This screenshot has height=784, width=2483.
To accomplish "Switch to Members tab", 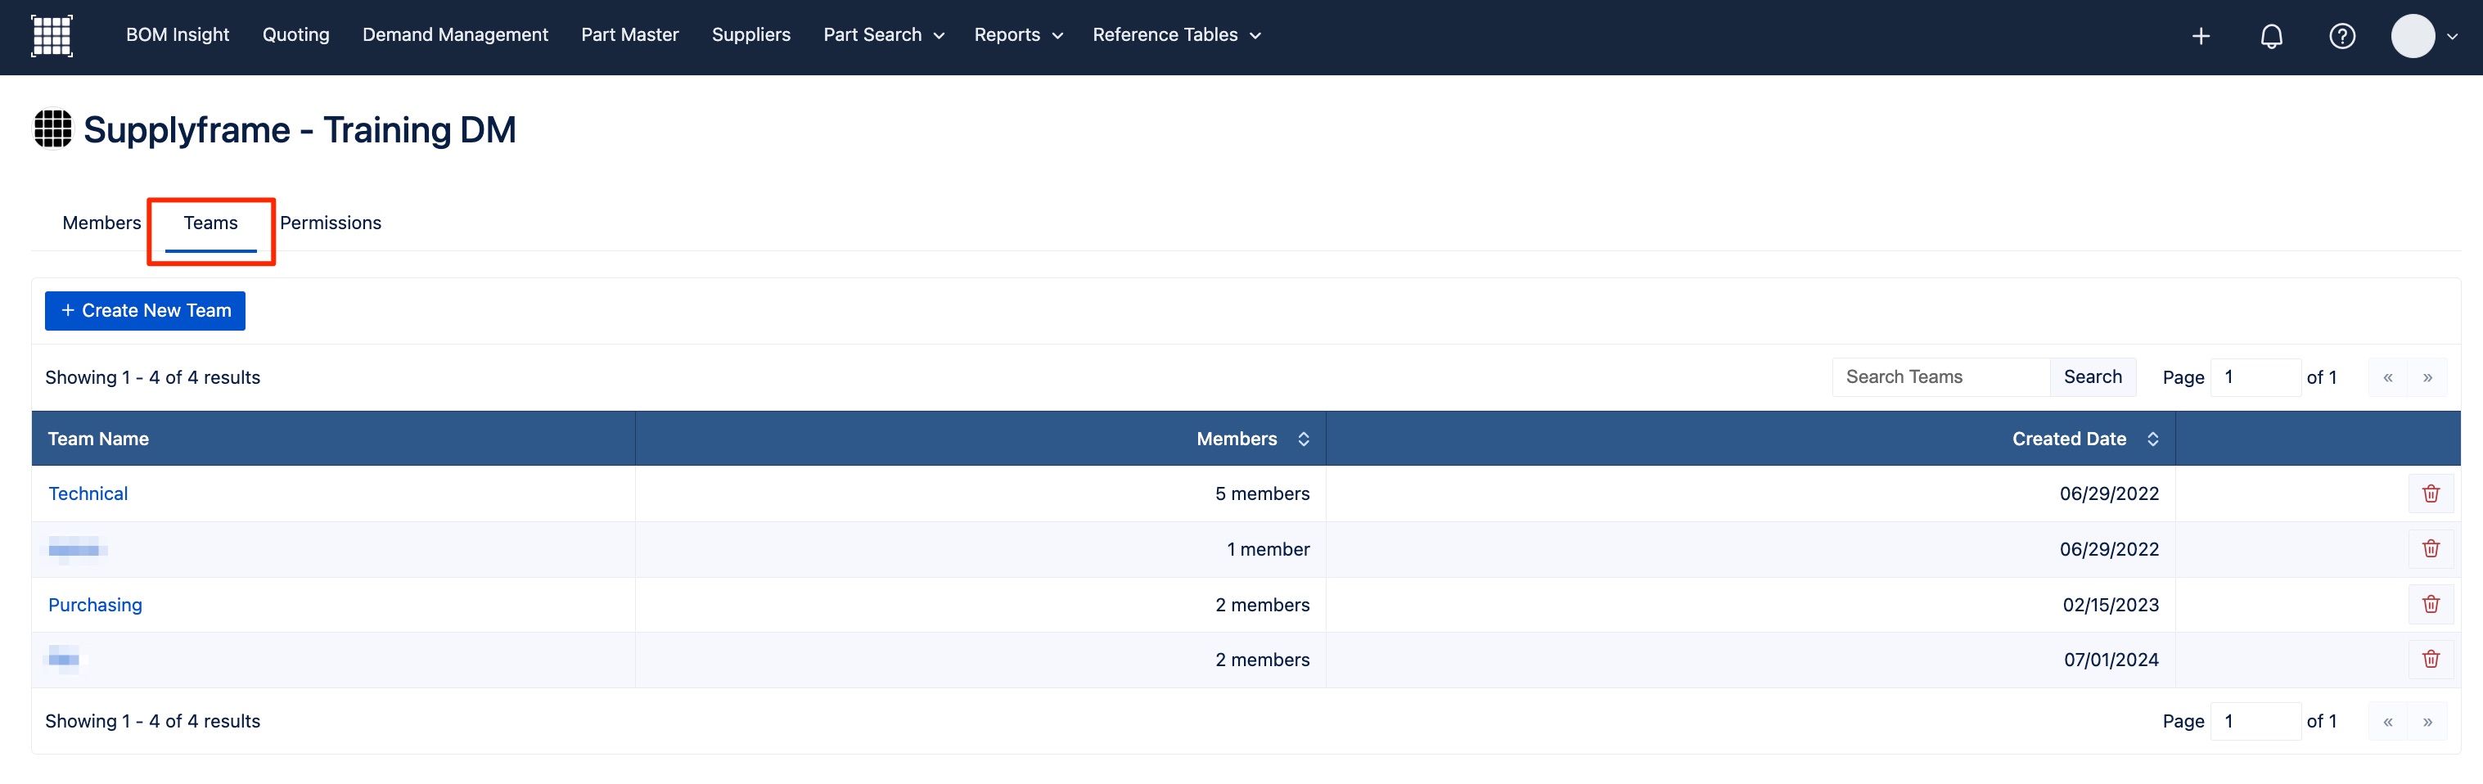I will [x=101, y=223].
